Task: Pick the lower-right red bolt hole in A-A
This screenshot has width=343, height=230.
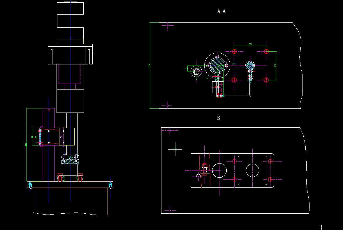Action: (266, 80)
